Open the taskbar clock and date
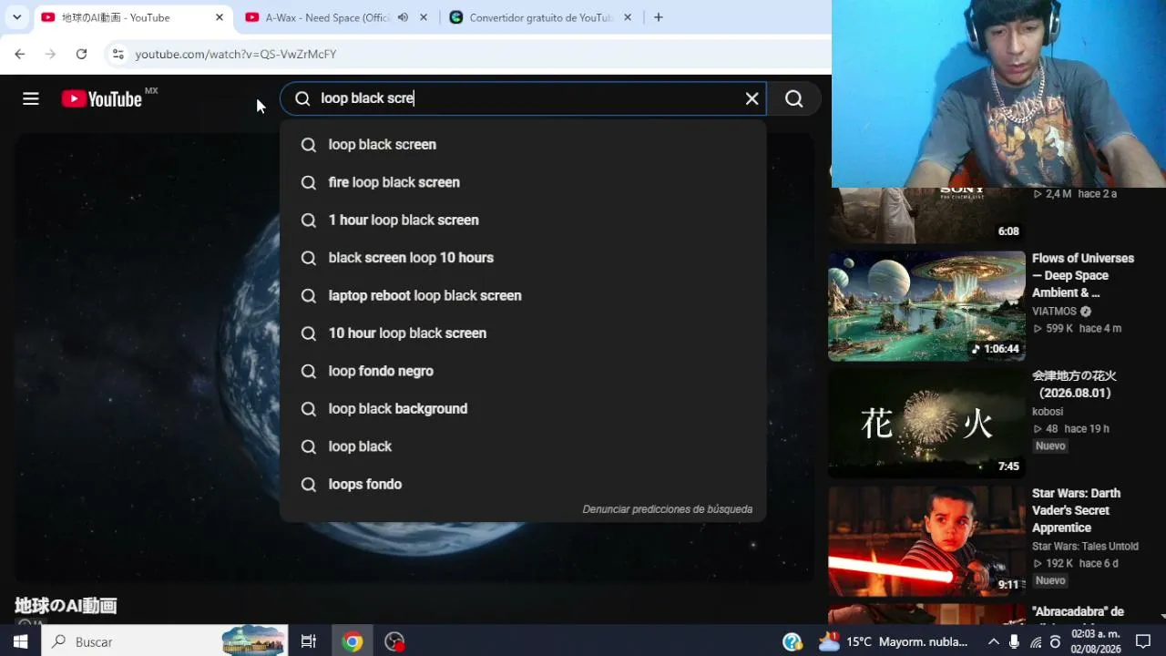Screen dimensions: 1166x656 point(1096,641)
